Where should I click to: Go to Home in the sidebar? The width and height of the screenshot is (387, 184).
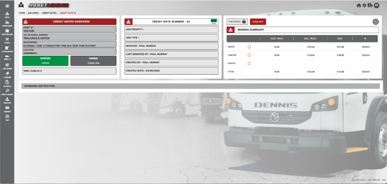point(7,15)
